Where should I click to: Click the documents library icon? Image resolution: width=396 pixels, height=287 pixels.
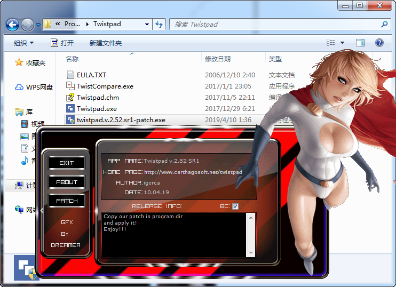[x=25, y=148]
